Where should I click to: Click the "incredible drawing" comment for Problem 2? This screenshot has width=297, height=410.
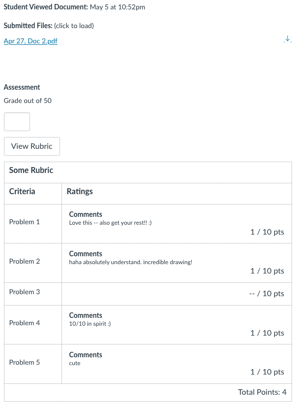tap(131, 262)
